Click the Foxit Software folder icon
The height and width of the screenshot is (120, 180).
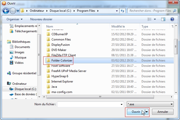coord(48,66)
